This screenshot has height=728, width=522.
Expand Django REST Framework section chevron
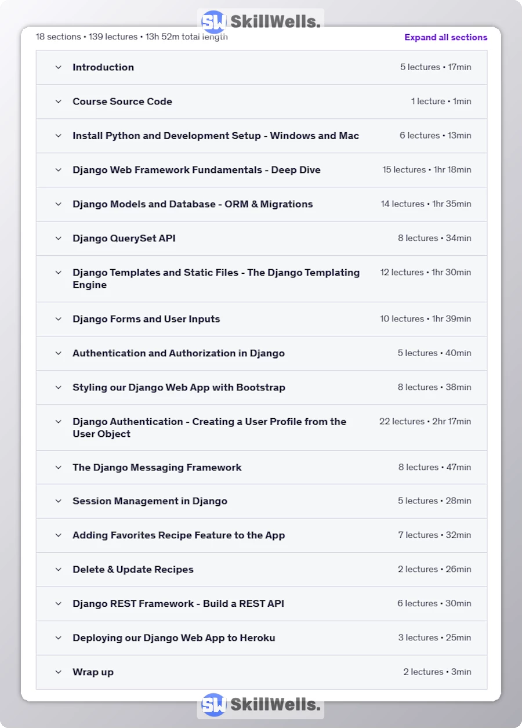coord(58,604)
